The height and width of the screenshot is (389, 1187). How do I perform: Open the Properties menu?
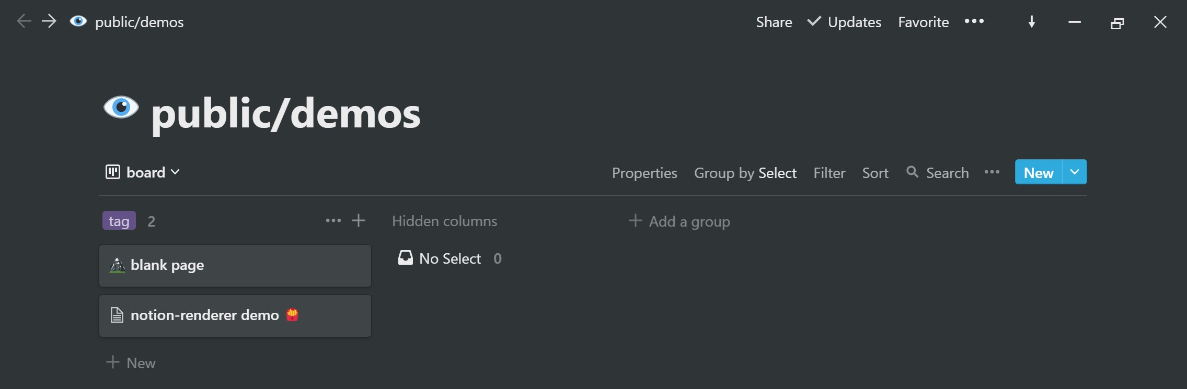click(644, 173)
